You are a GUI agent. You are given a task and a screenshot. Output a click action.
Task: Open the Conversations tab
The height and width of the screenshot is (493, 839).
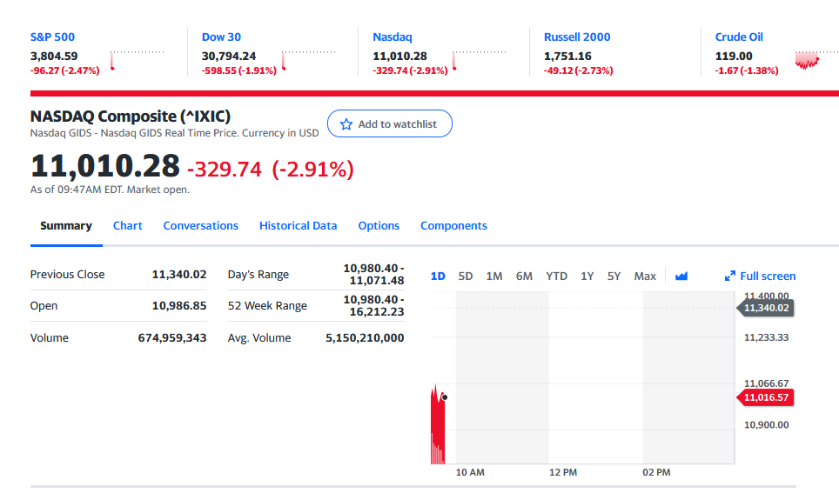[201, 226]
